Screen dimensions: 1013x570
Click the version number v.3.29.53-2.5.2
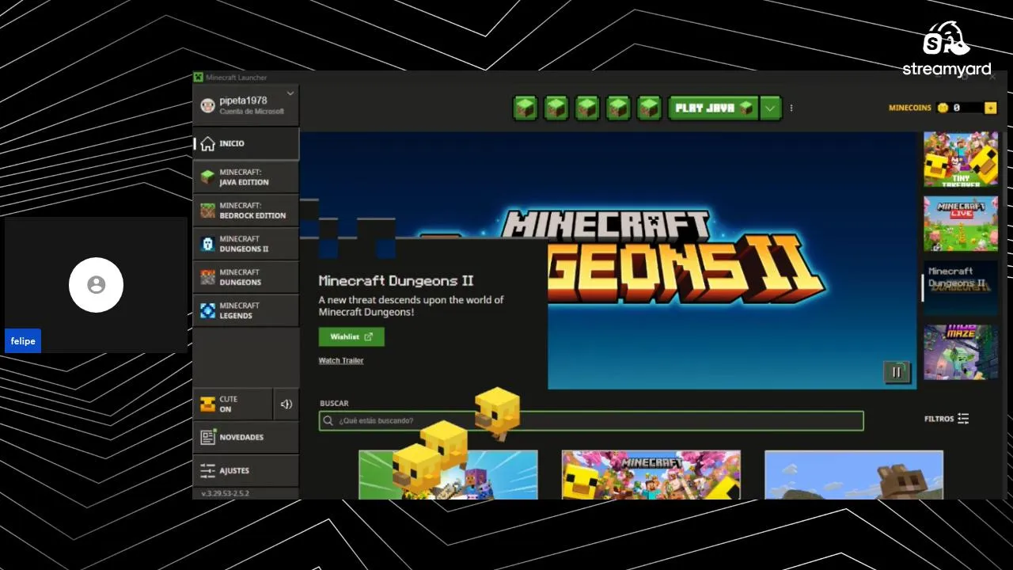pos(226,493)
